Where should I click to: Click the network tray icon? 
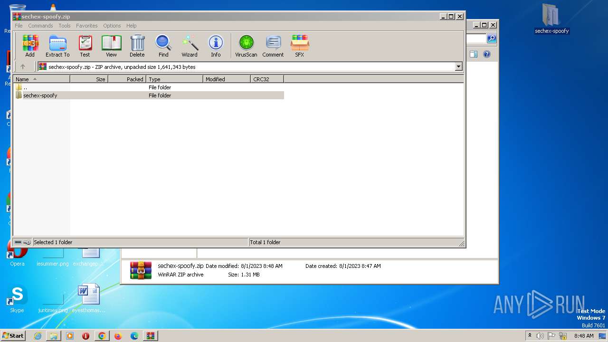pos(563,336)
